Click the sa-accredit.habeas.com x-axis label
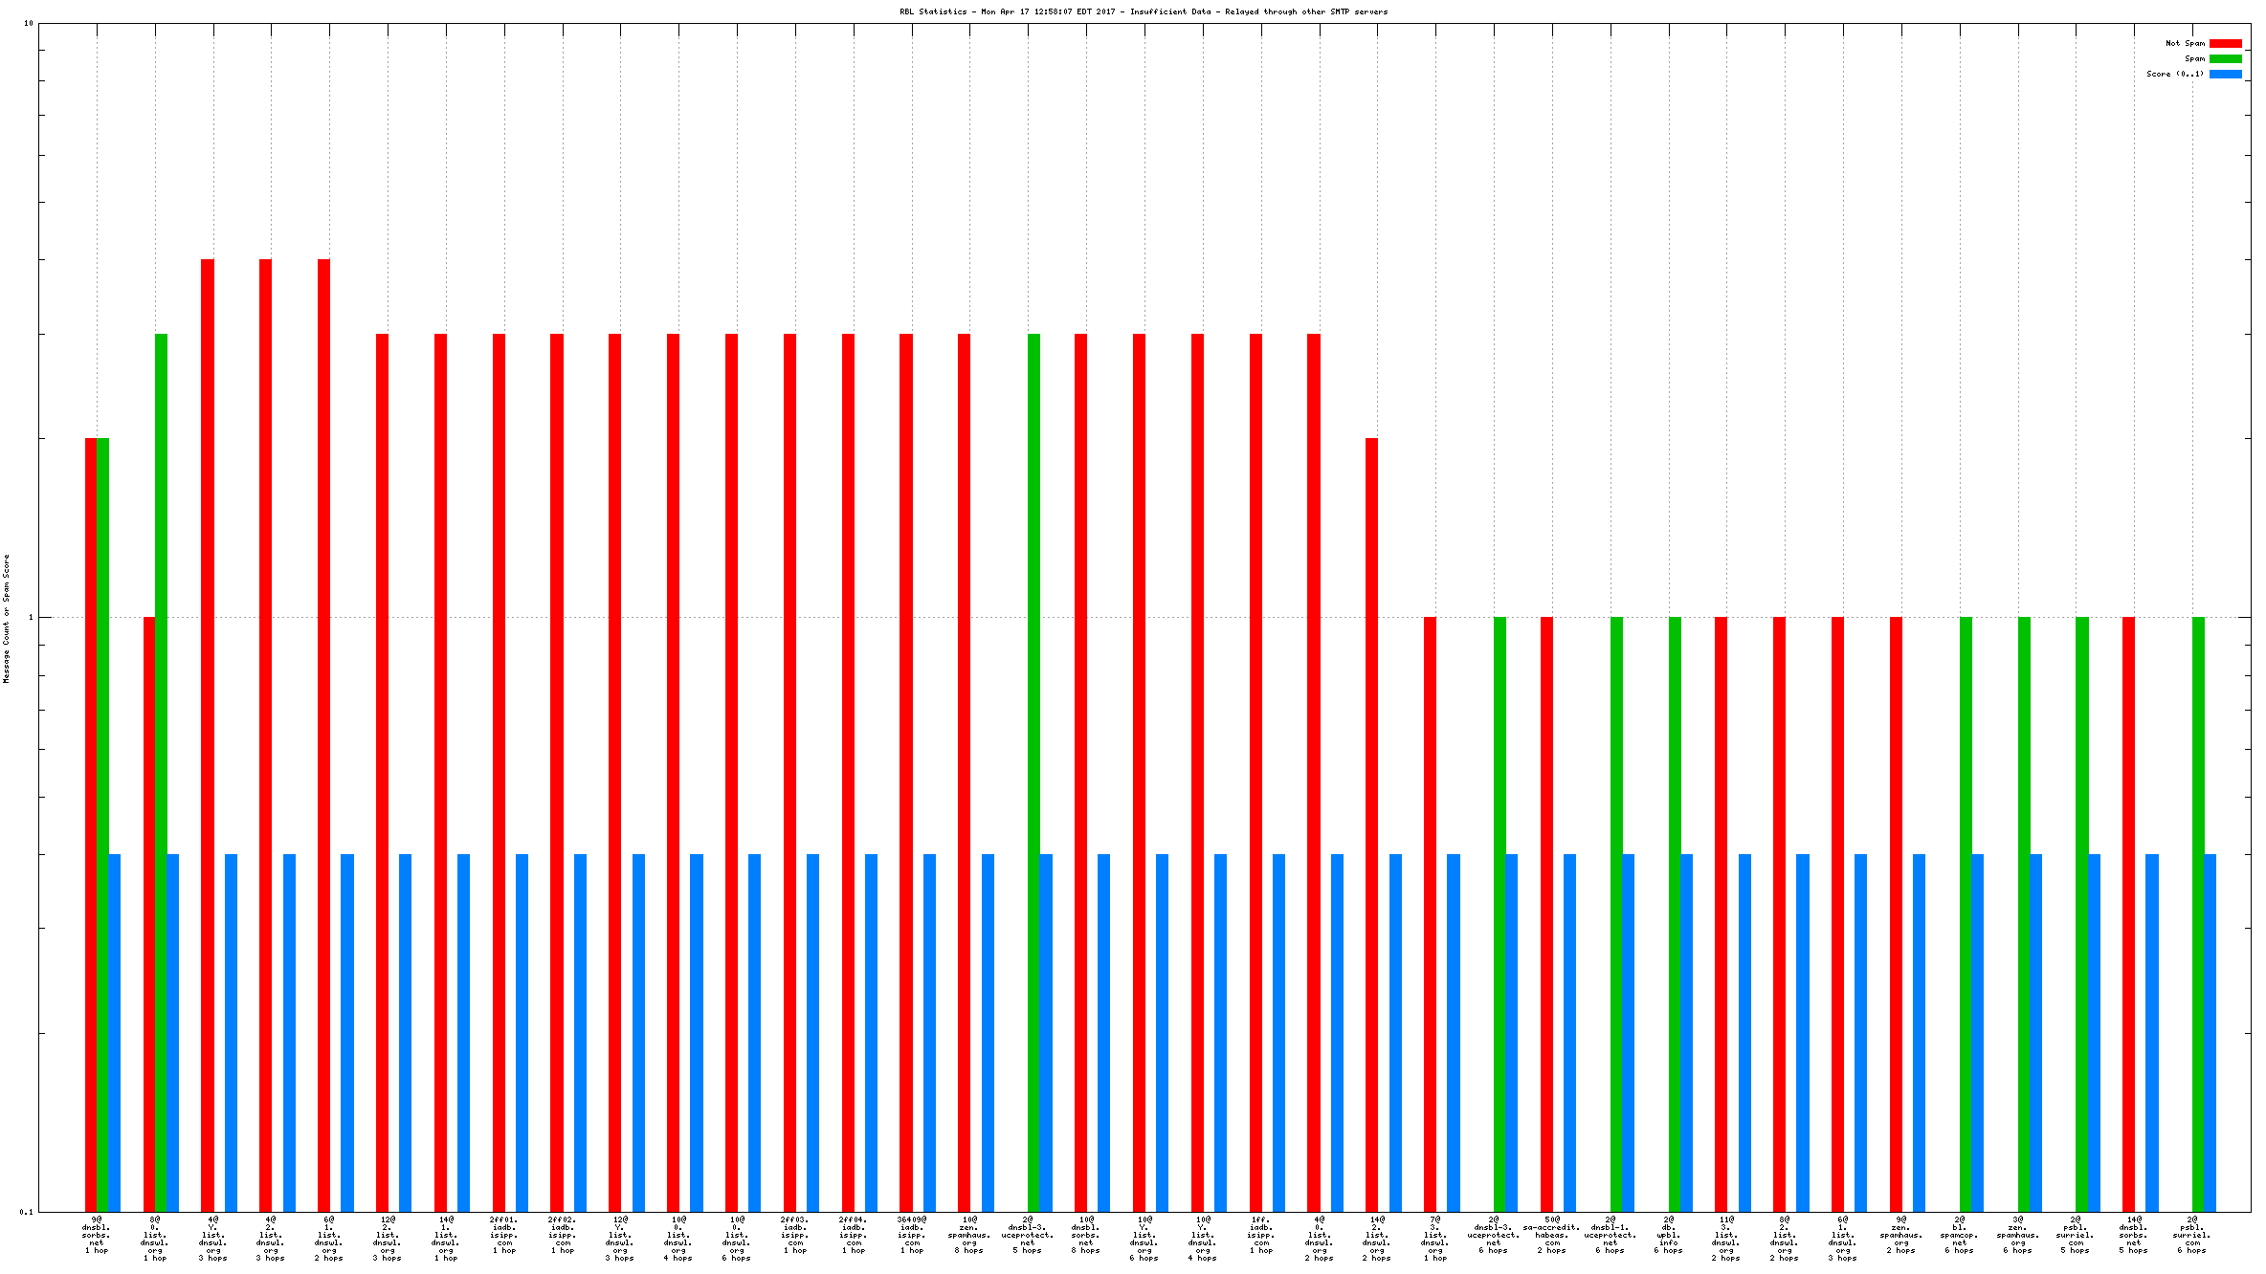2266x1274 pixels. coord(1551,1235)
